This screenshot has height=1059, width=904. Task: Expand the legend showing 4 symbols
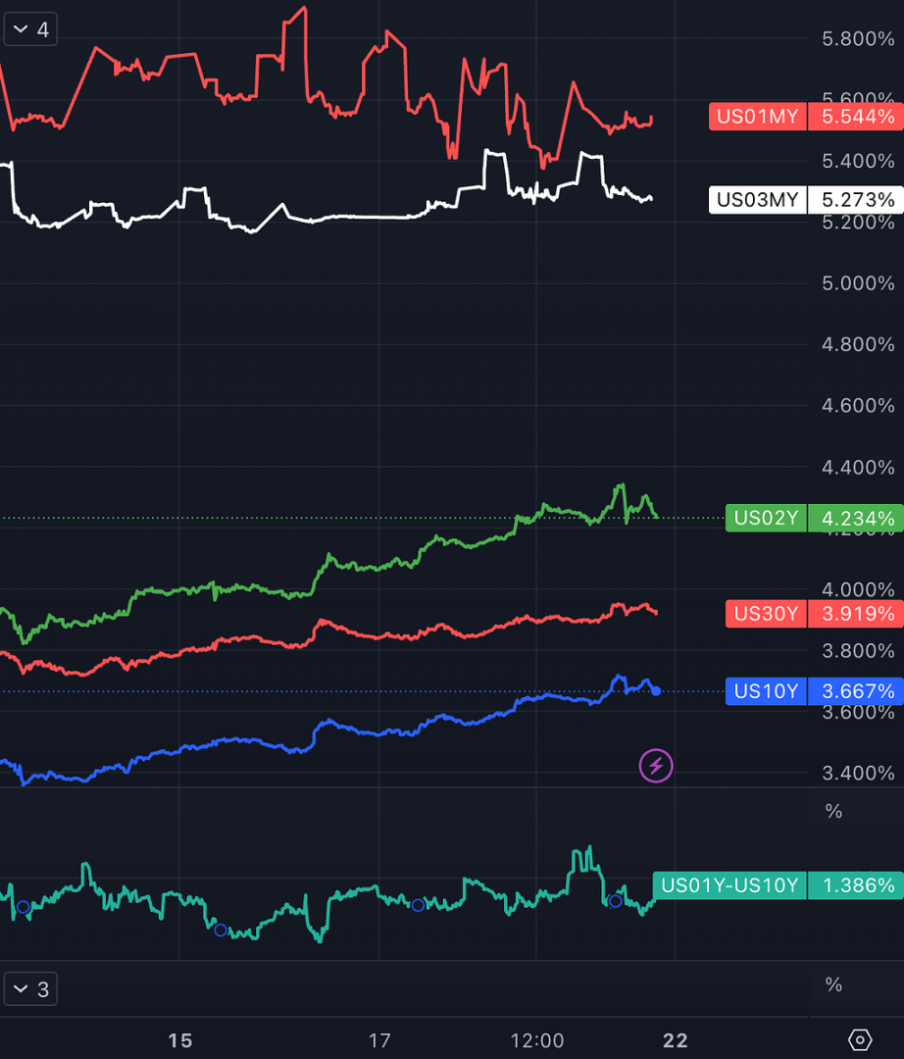[30, 29]
